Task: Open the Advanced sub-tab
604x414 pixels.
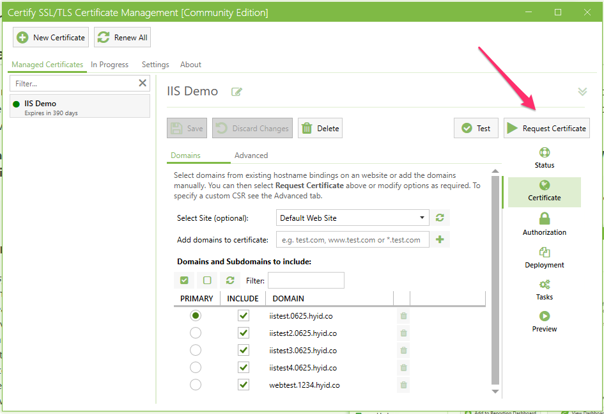Action: (x=251, y=155)
